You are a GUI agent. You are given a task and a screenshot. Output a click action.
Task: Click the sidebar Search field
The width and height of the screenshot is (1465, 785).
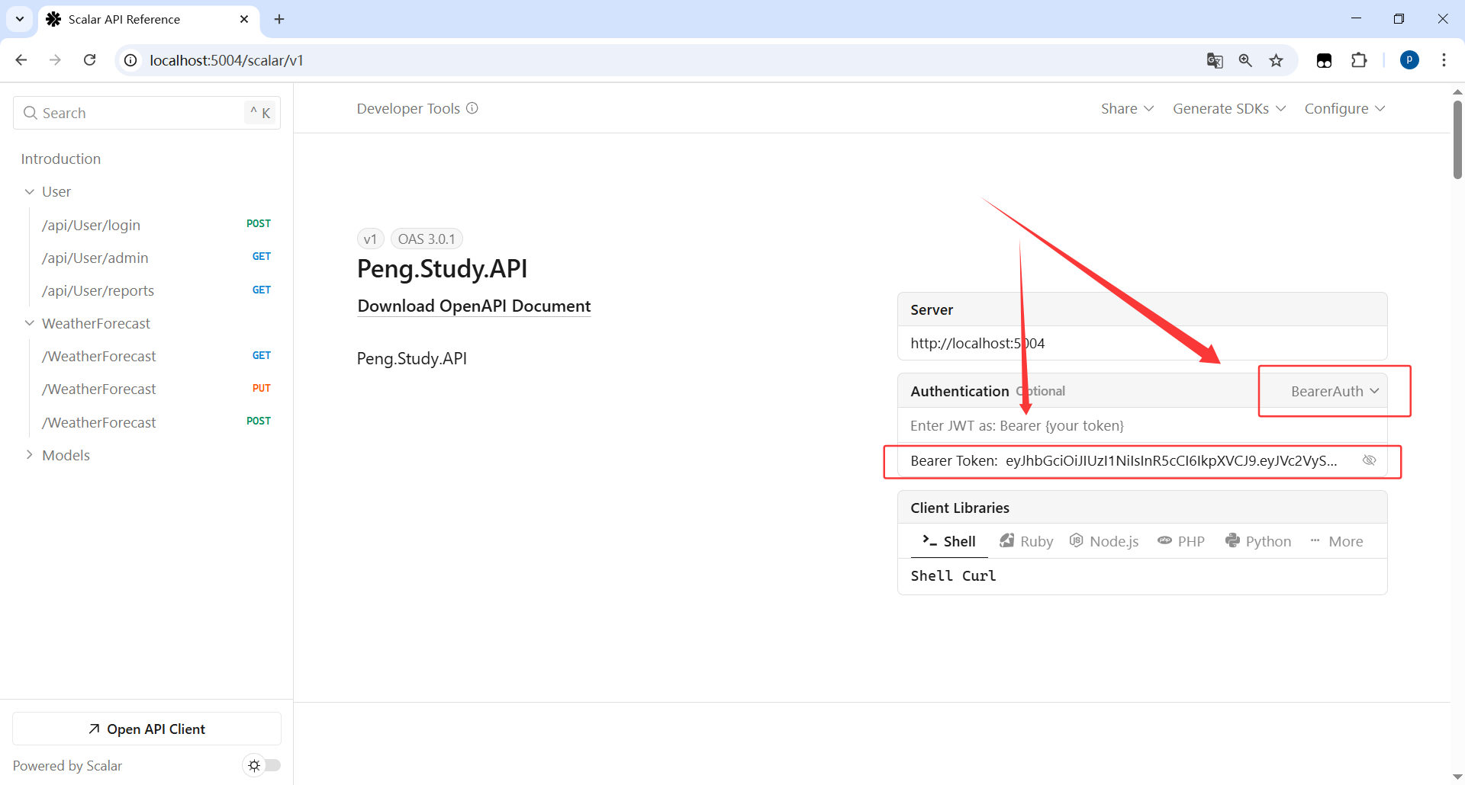(x=146, y=113)
